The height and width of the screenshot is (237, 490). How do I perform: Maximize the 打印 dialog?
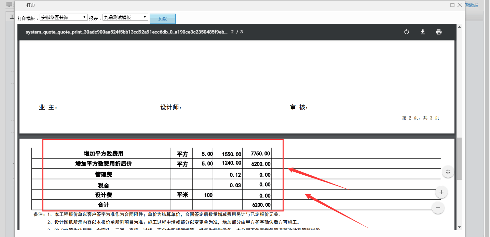click(x=452, y=5)
